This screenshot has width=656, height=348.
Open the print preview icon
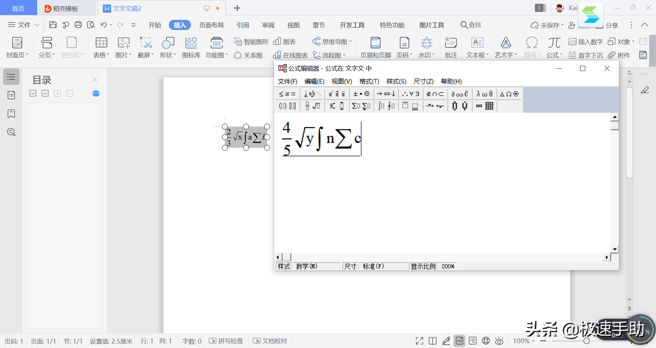(x=91, y=25)
